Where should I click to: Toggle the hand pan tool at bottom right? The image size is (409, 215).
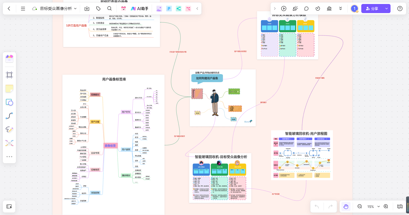(346, 206)
